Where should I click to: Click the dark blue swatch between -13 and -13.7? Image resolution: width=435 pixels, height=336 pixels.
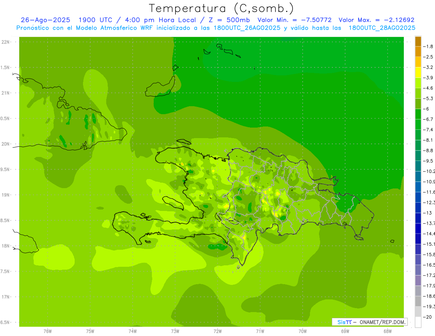coord(418,218)
